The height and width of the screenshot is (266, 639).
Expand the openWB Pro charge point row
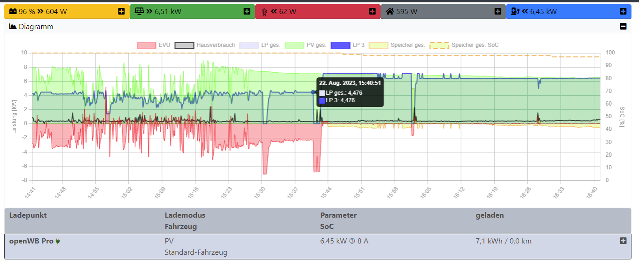(x=623, y=241)
